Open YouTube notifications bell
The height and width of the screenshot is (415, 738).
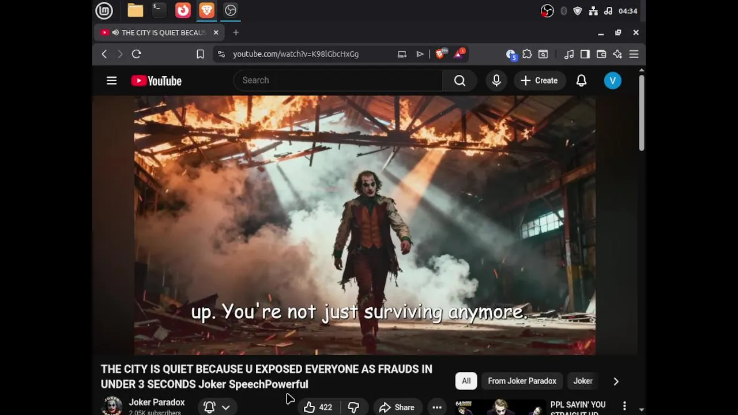point(581,81)
